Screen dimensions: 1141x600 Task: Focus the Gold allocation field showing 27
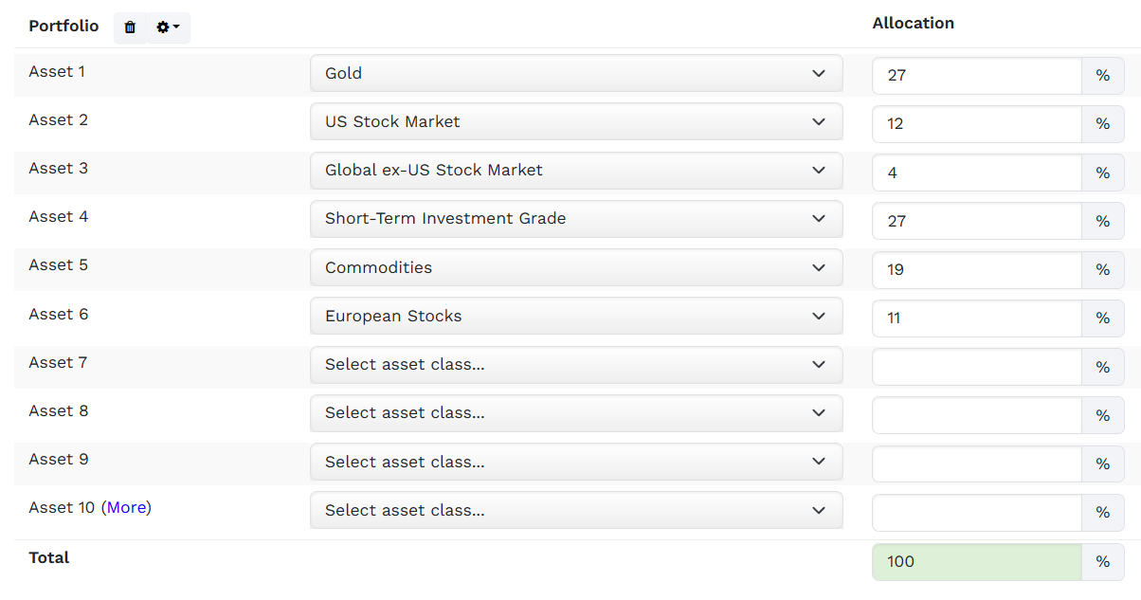point(977,76)
